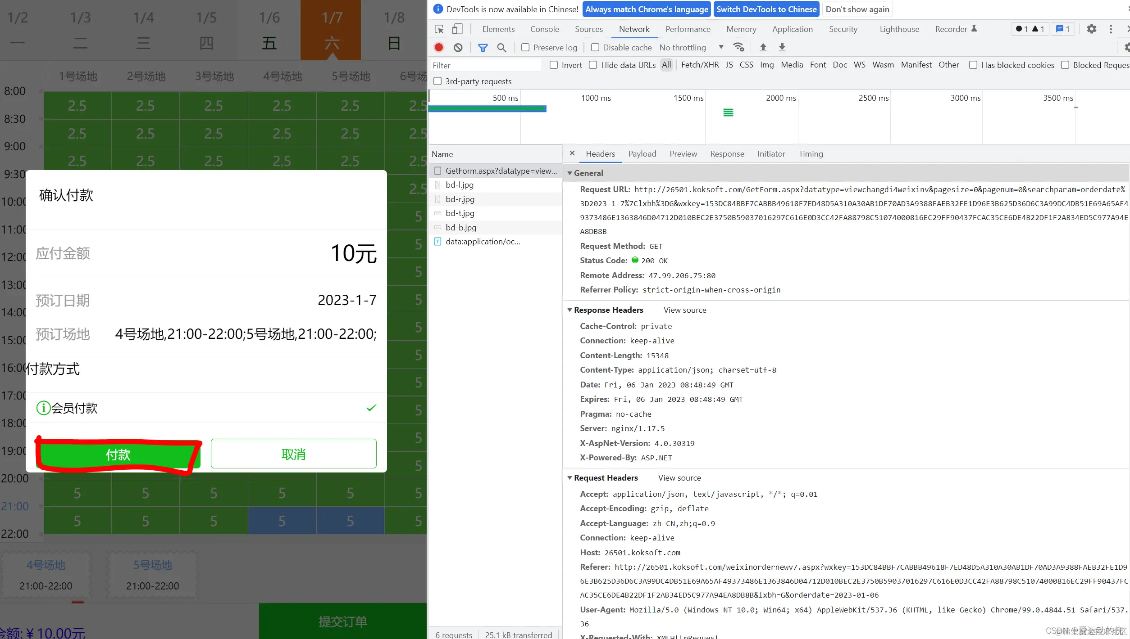This screenshot has height=639, width=1130.
Task: Enable the Preserve log checkbox
Action: (x=525, y=47)
